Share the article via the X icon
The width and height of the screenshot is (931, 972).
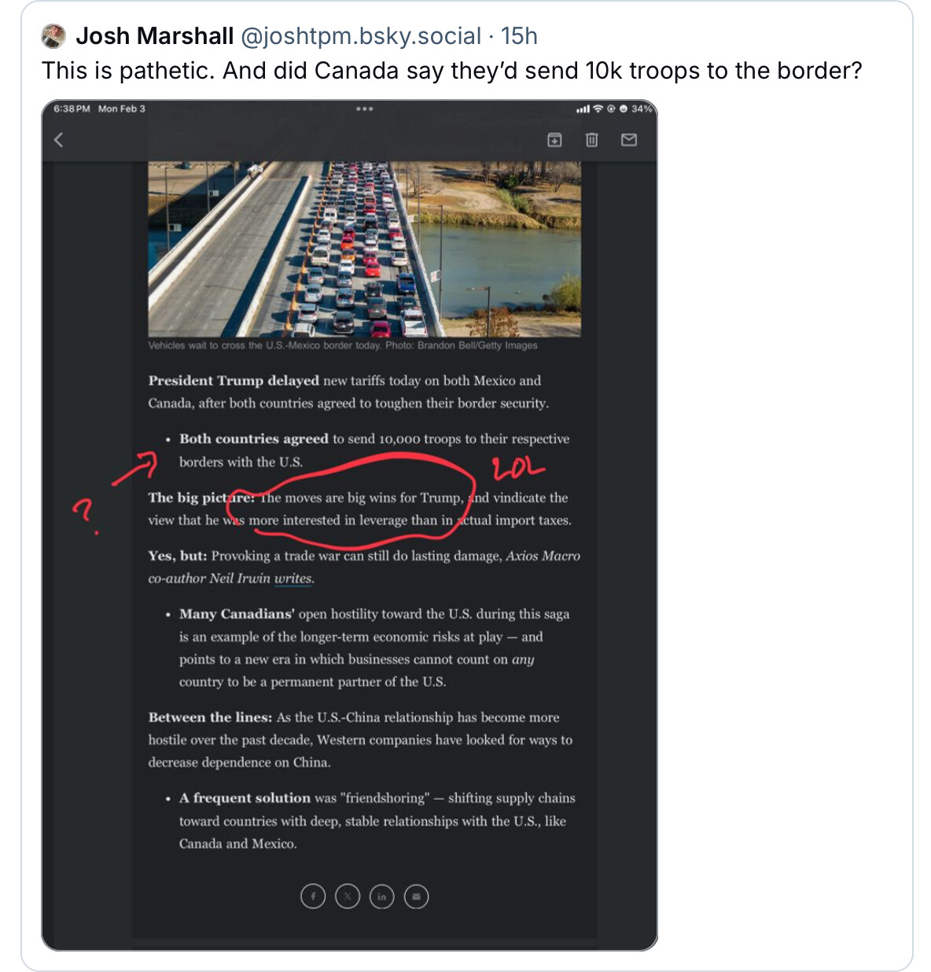[x=348, y=897]
